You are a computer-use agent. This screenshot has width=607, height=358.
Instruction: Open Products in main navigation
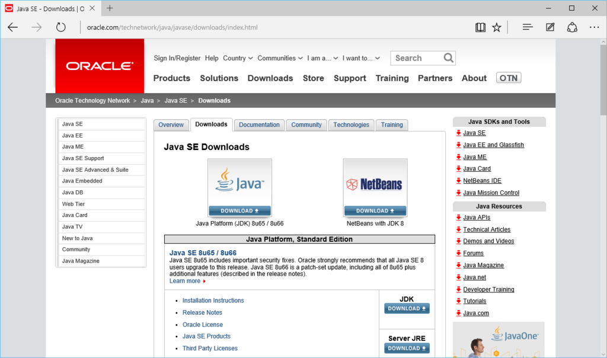[172, 78]
